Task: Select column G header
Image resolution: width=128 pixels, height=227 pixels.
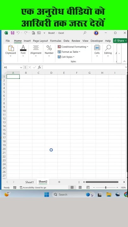Action: point(89,73)
